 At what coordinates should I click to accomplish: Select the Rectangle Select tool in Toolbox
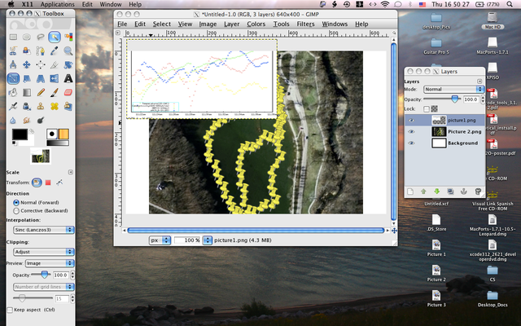coord(13,37)
